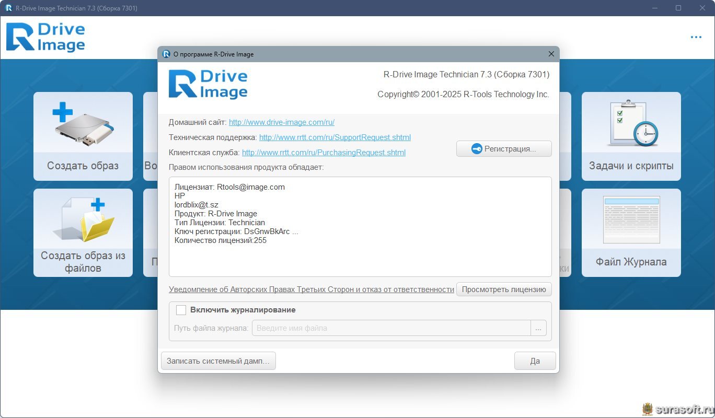Open the Создать образ из файлов tile

pos(83,233)
